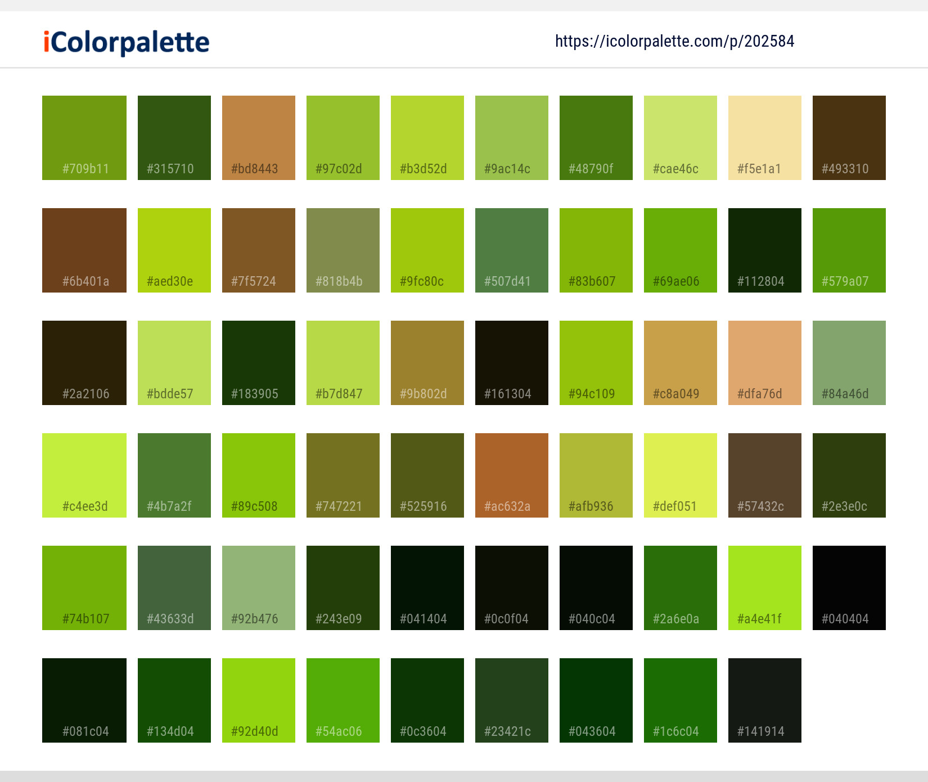This screenshot has height=782, width=928.
Task: Choose the #97c02d swatch
Action: tap(343, 138)
